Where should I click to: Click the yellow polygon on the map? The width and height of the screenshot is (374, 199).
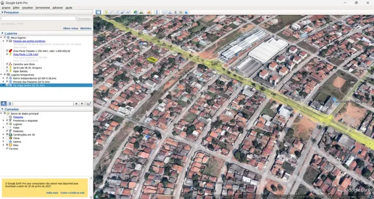click(152, 59)
